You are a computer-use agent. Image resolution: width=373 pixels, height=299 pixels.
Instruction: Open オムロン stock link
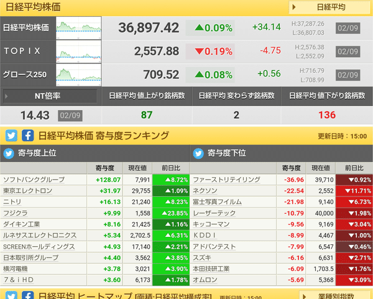pyautogui.click(x=205, y=280)
